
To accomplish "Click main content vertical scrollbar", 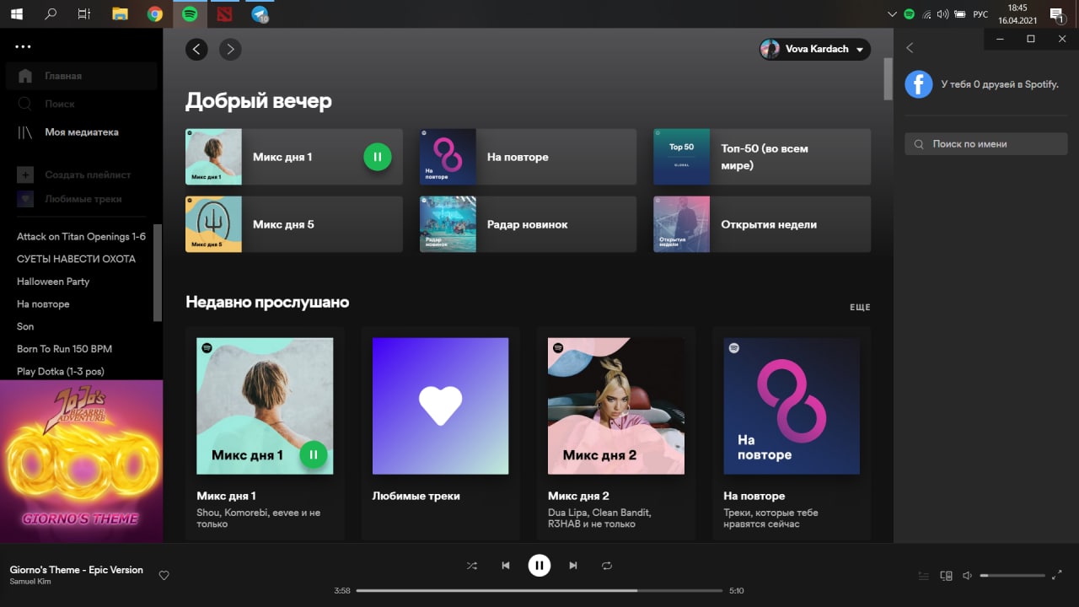I will [888, 78].
